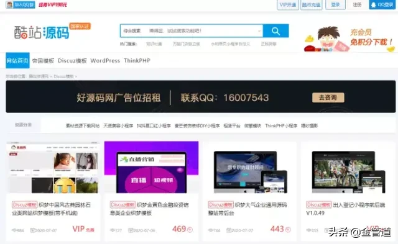
Task: Click the VIP开通 button
Action: (287, 5)
